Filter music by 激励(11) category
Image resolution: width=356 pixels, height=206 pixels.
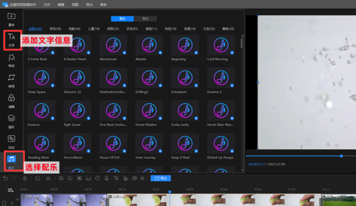(x=151, y=29)
